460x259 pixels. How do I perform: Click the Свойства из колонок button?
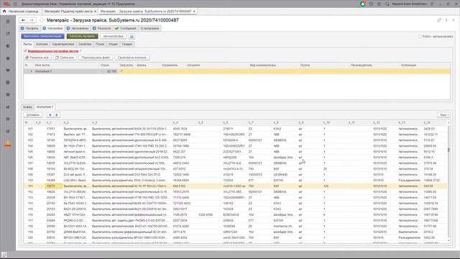(132, 58)
